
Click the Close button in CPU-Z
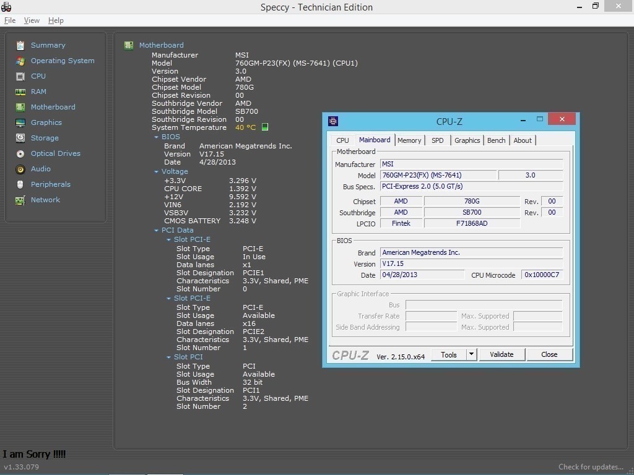pyautogui.click(x=549, y=354)
